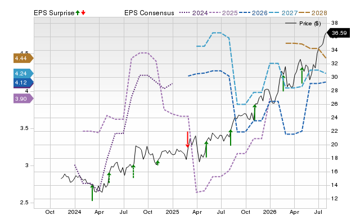Click the 2024 EPS consensus legend entry
Image resolution: width=360 pixels, height=215 pixels.
pos(193,13)
